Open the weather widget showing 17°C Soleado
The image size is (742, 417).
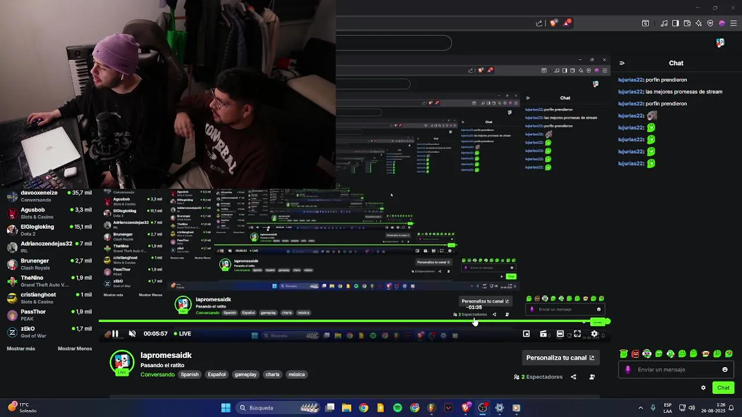[x=22, y=408]
